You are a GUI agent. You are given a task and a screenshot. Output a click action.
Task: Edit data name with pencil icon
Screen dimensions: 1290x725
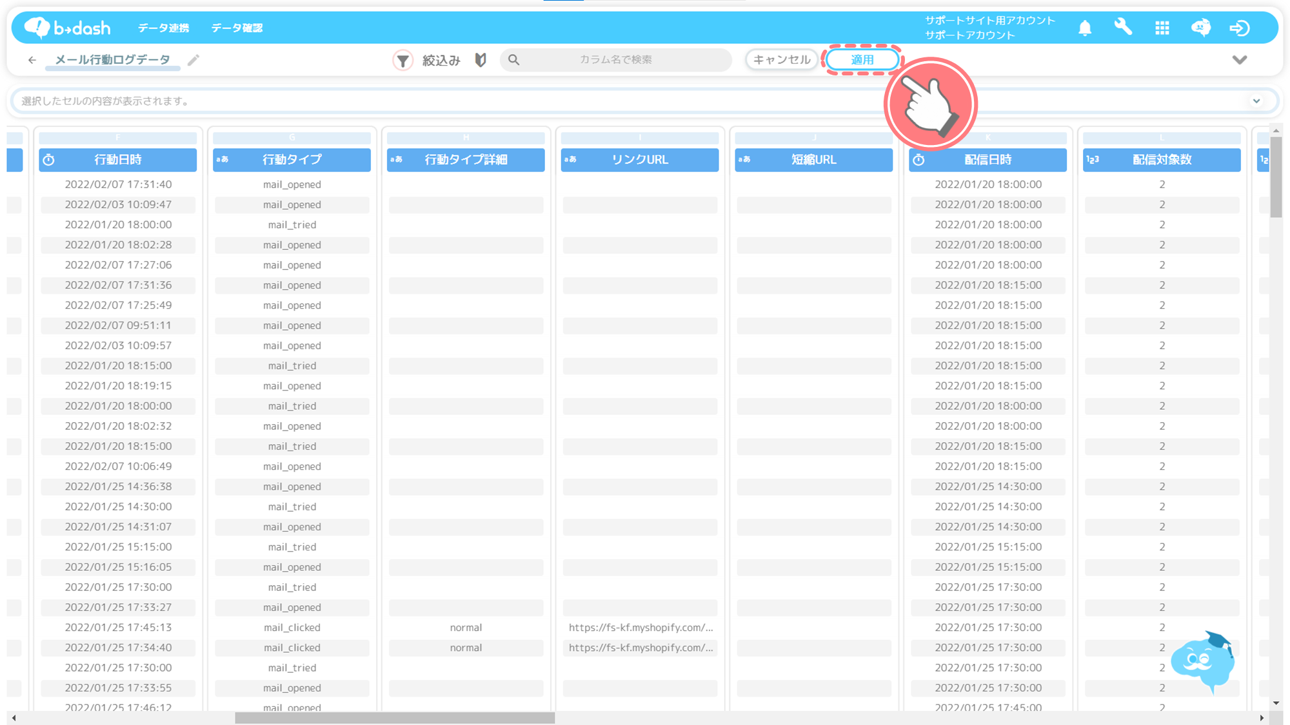coord(193,60)
